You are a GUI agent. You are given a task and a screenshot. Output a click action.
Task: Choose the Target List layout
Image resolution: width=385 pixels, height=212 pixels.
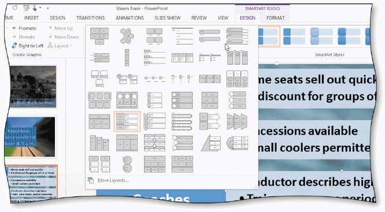point(237,143)
